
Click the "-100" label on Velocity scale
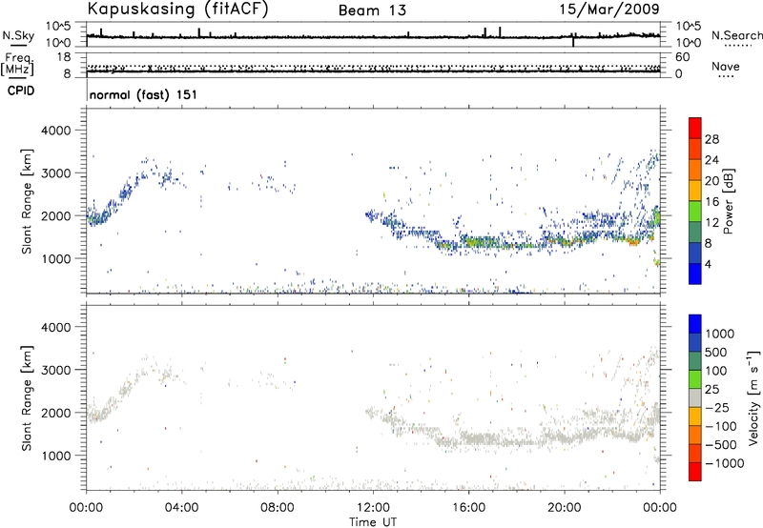pyautogui.click(x=721, y=426)
